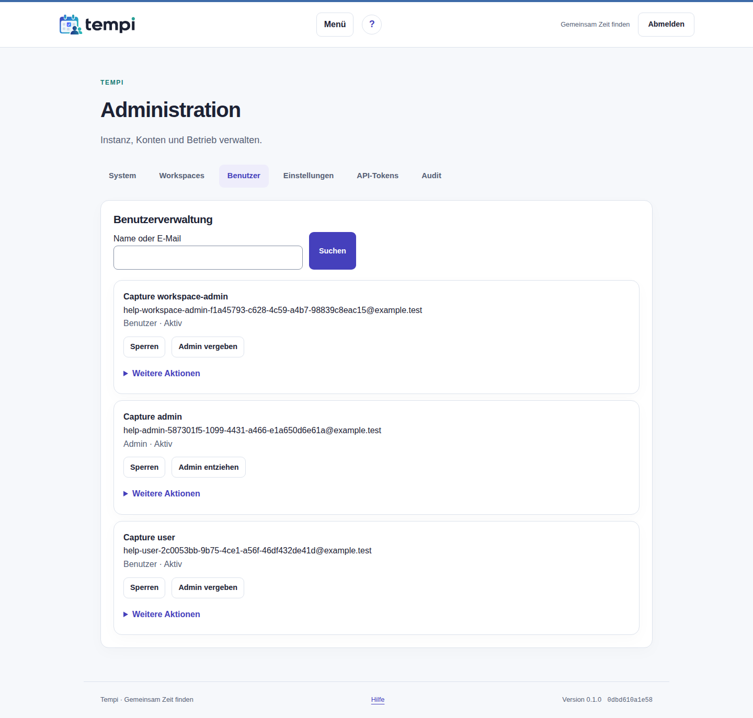Screen dimensions: 753x718
Task: Click the build hash 0dbd610a1e58
Action: click(630, 700)
